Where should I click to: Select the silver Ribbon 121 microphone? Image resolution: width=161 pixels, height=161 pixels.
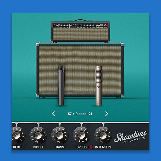(99, 86)
